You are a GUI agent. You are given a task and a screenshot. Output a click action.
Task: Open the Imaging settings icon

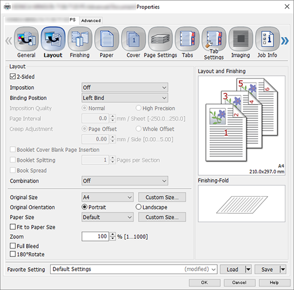241,39
